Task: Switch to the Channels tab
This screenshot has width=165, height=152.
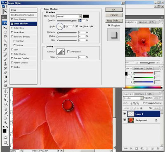Action: [139, 94]
